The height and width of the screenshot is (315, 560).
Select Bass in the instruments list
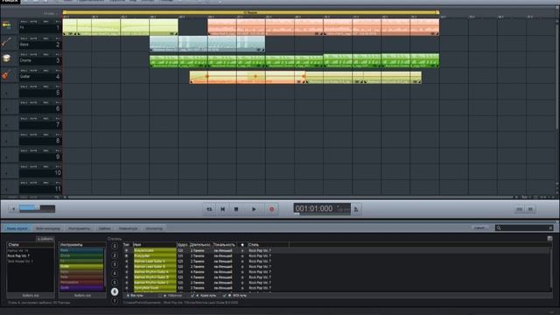[x=81, y=250]
